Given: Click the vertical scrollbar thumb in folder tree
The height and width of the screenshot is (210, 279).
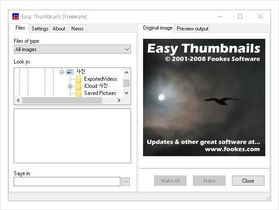Looking at the screenshot, I should click(x=127, y=83).
